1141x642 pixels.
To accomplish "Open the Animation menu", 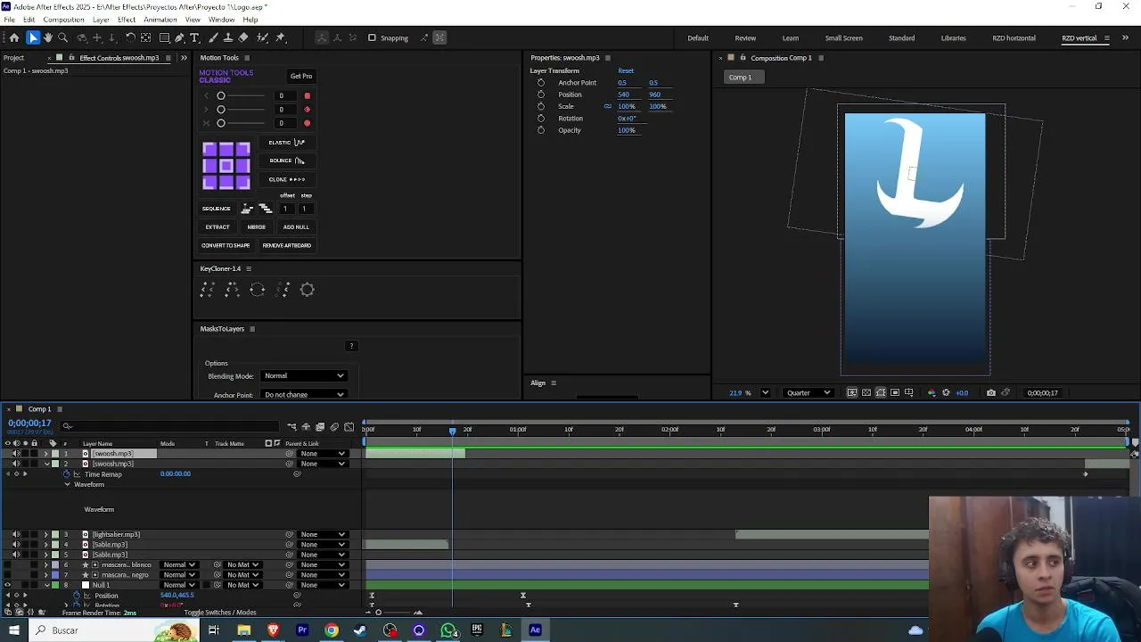I will tap(160, 20).
